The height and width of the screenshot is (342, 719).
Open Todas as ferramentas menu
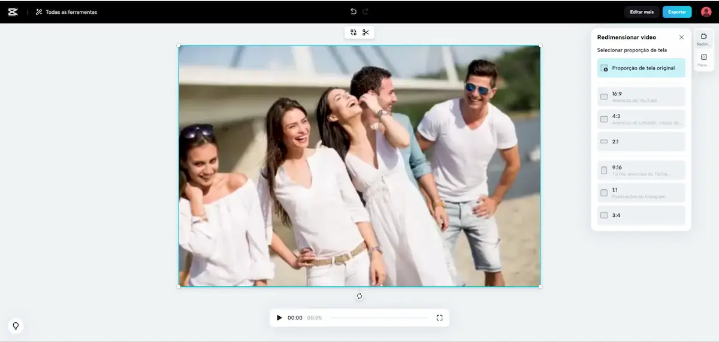point(66,12)
